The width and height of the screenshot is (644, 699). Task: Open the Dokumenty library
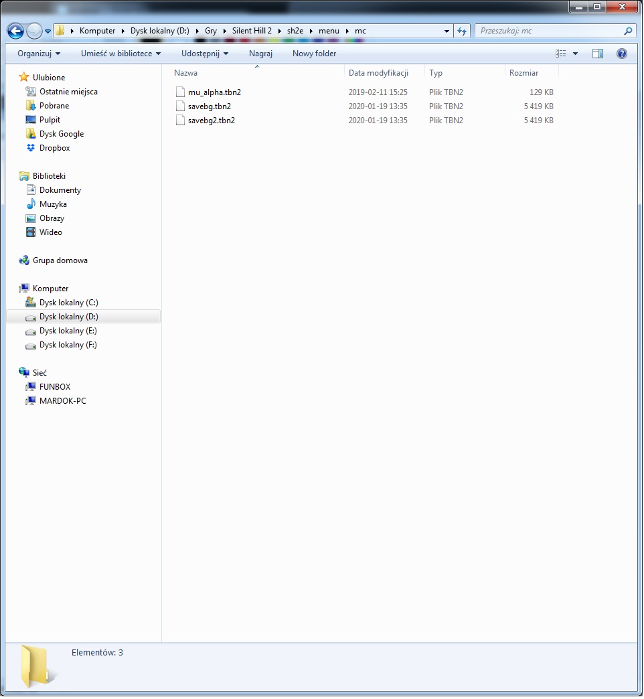(x=60, y=190)
